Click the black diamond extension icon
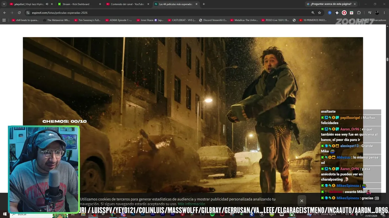The height and width of the screenshot is (218, 389). [337, 13]
